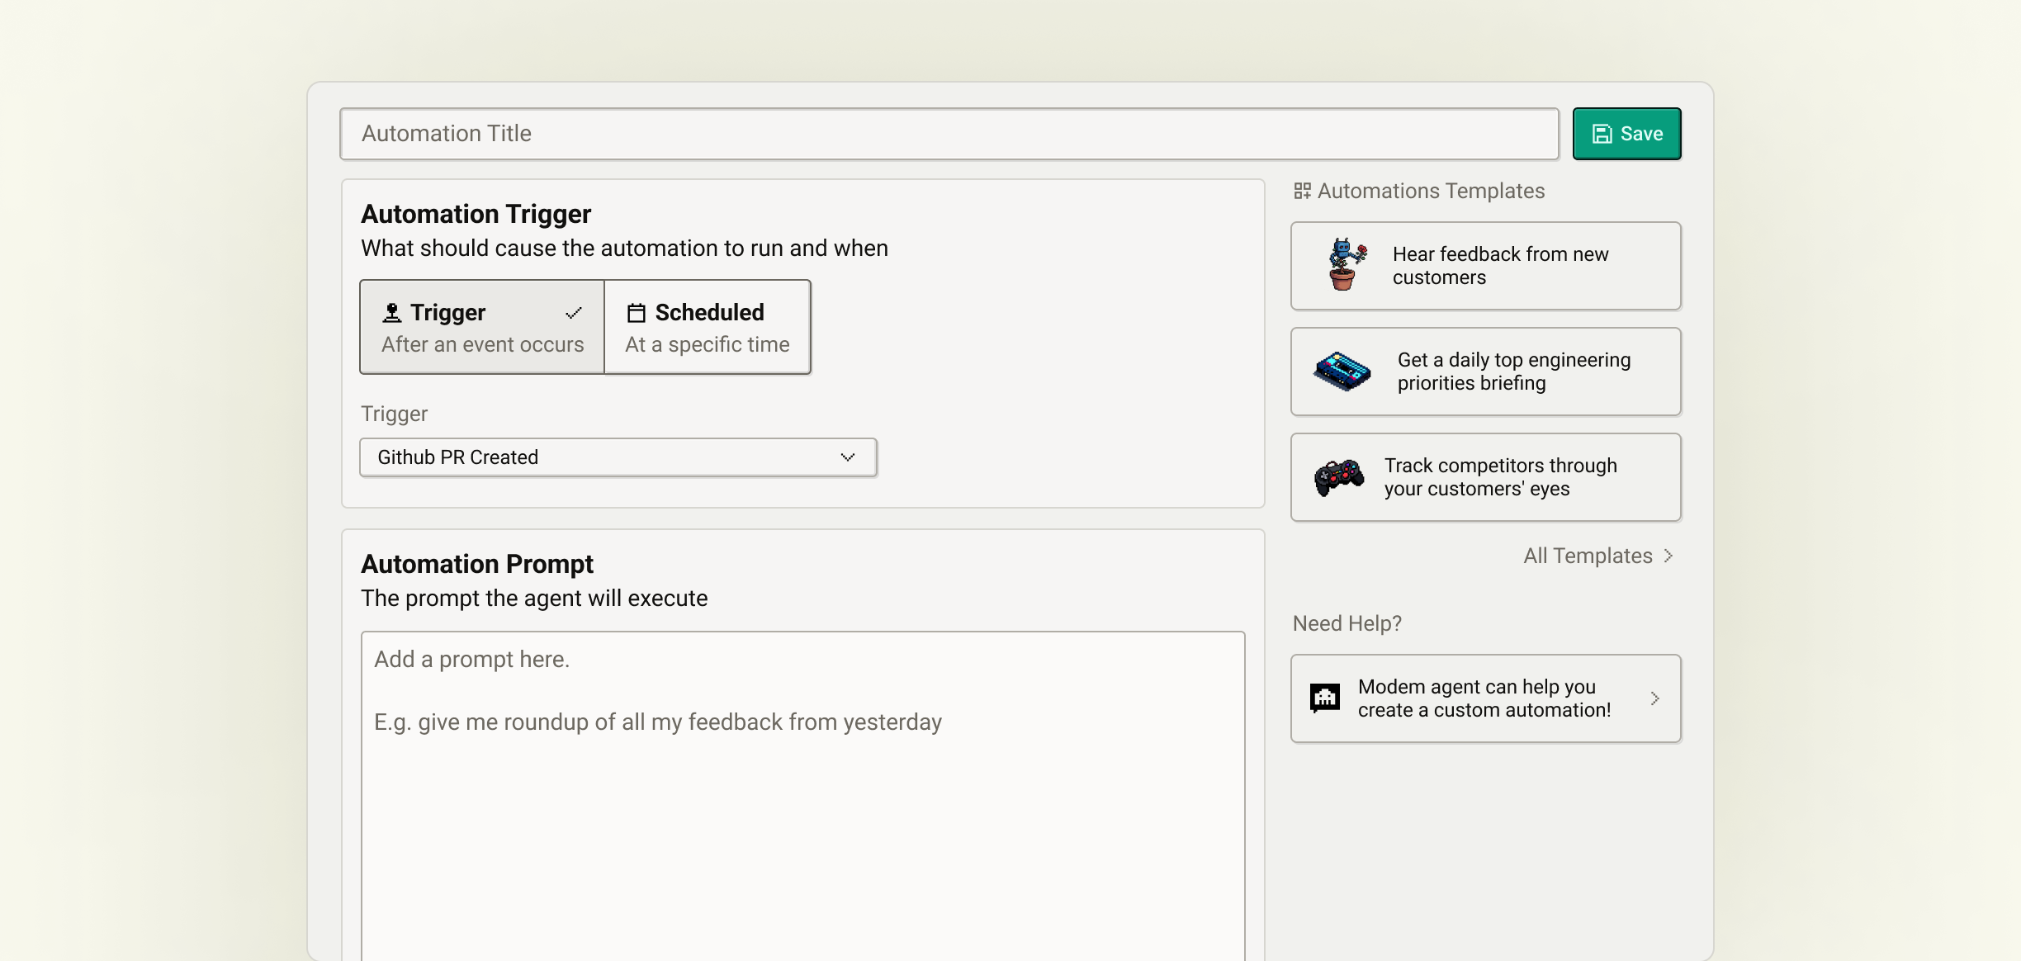Click the Automation Trigger heading
Image resolution: width=2021 pixels, height=961 pixels.
click(x=476, y=214)
